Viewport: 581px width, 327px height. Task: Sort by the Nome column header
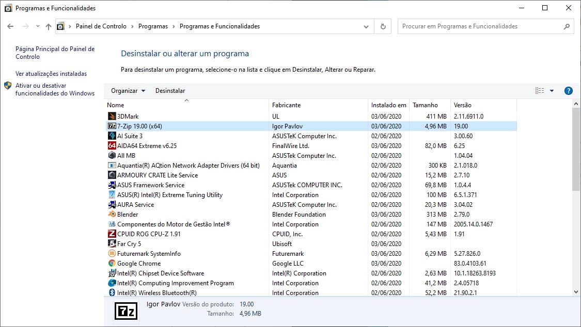point(187,105)
